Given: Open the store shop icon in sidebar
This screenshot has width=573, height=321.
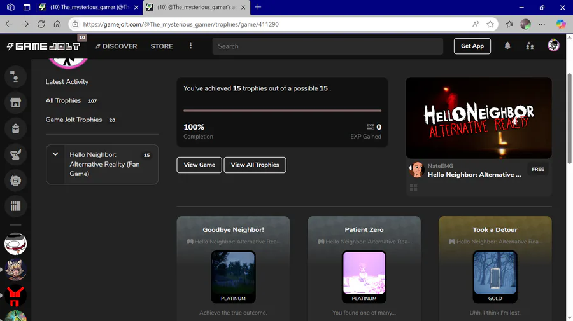Looking at the screenshot, I should point(15,102).
